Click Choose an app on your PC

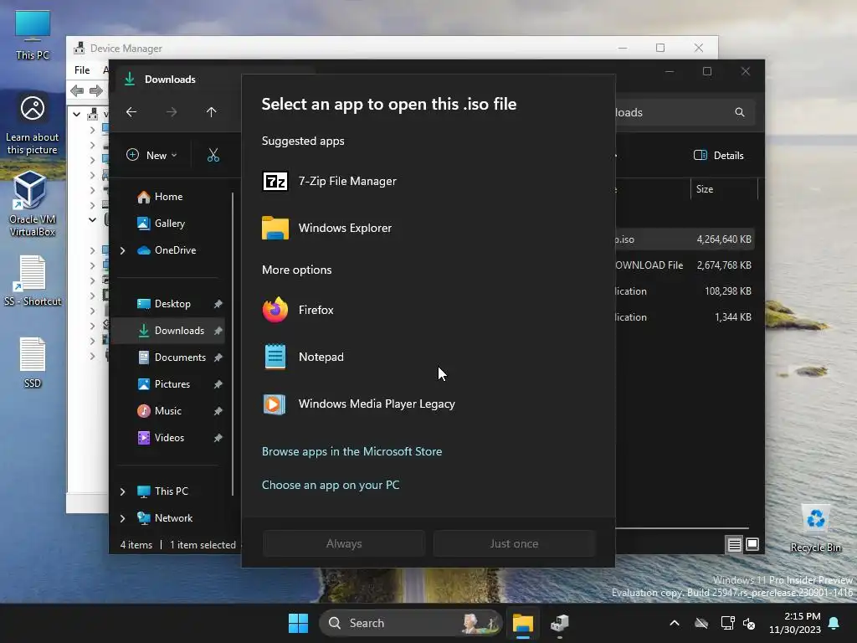(331, 485)
